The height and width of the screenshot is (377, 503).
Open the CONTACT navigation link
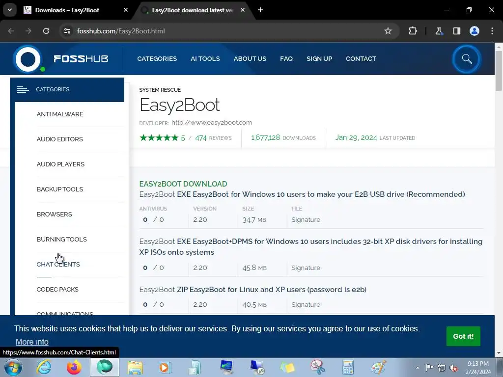[361, 59]
